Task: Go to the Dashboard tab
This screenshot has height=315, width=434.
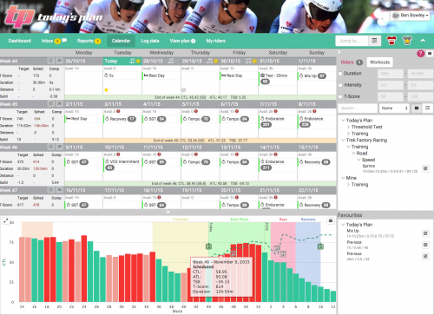Action: [x=20, y=41]
